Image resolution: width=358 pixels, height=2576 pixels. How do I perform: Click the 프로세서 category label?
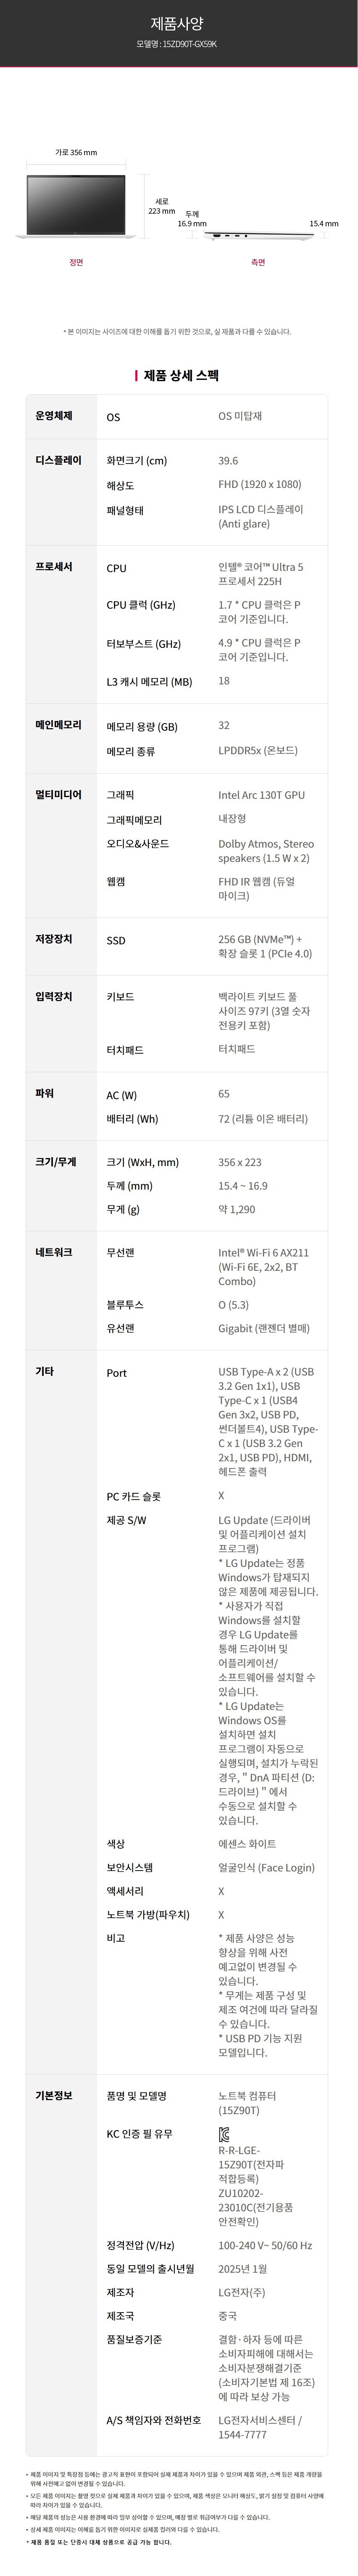click(54, 566)
